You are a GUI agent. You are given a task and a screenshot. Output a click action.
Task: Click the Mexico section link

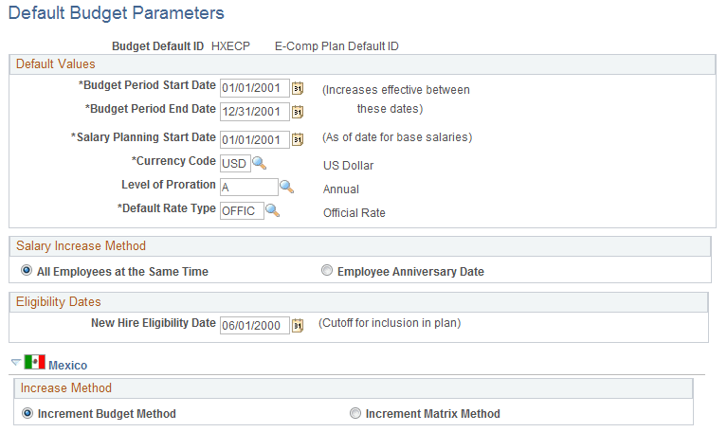[x=68, y=365]
